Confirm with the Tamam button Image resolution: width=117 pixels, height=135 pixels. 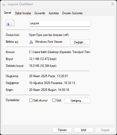62,130
